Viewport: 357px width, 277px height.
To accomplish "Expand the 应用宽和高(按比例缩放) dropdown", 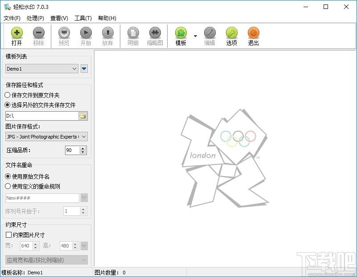I will [x=46, y=260].
